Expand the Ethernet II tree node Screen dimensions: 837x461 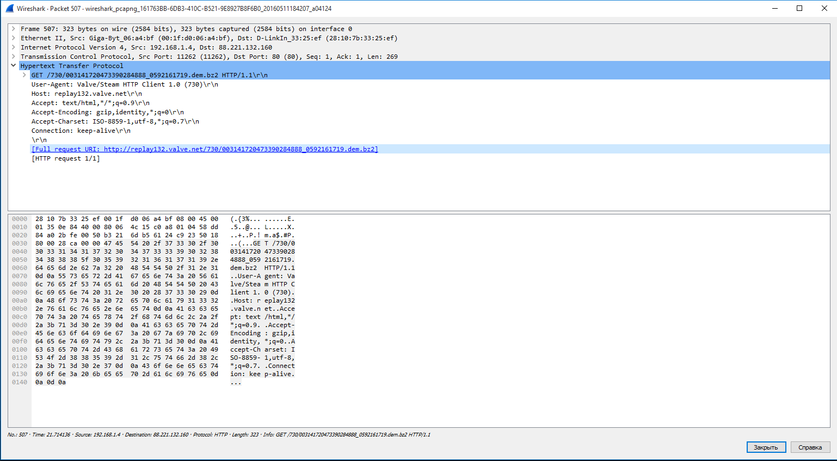tap(13, 38)
